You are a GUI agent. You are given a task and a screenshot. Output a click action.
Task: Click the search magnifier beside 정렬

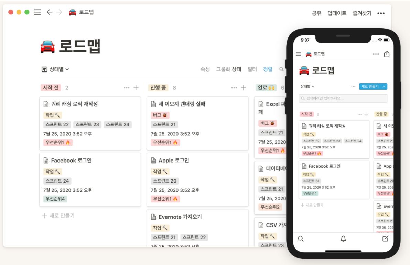click(281, 69)
